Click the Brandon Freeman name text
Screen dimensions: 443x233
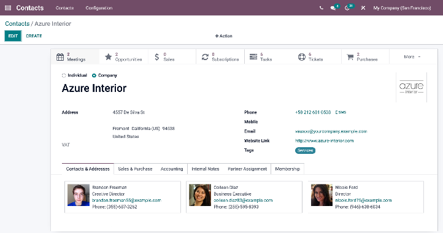(109, 187)
